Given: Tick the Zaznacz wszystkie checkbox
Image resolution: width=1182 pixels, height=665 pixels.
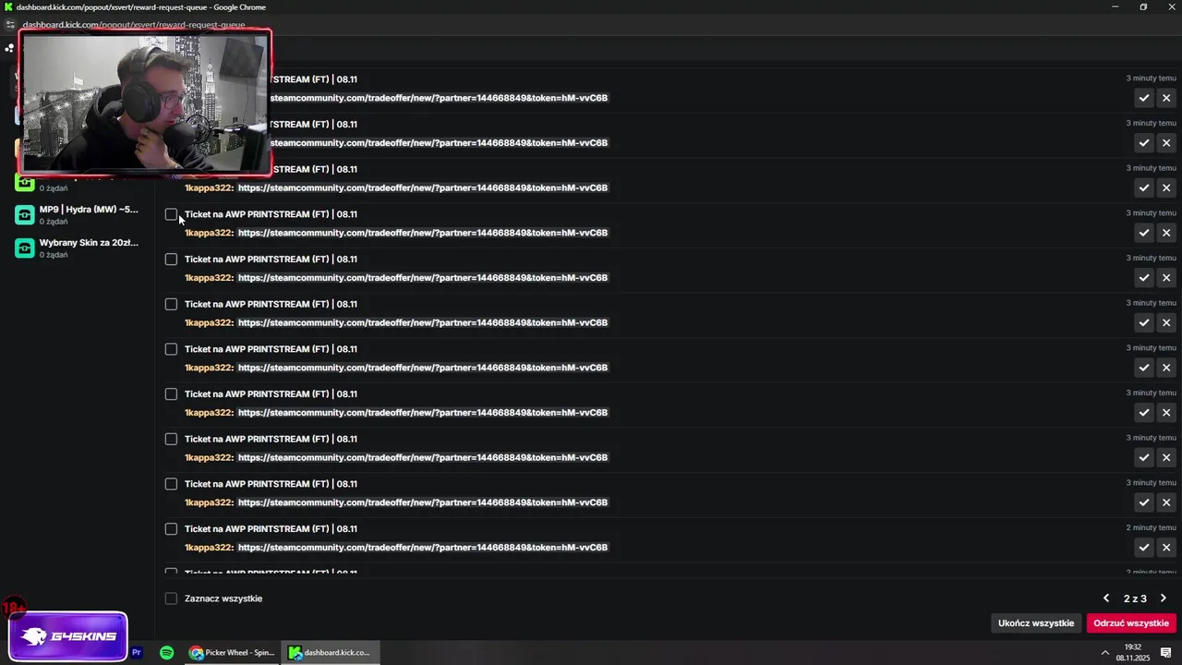Looking at the screenshot, I should point(171,598).
